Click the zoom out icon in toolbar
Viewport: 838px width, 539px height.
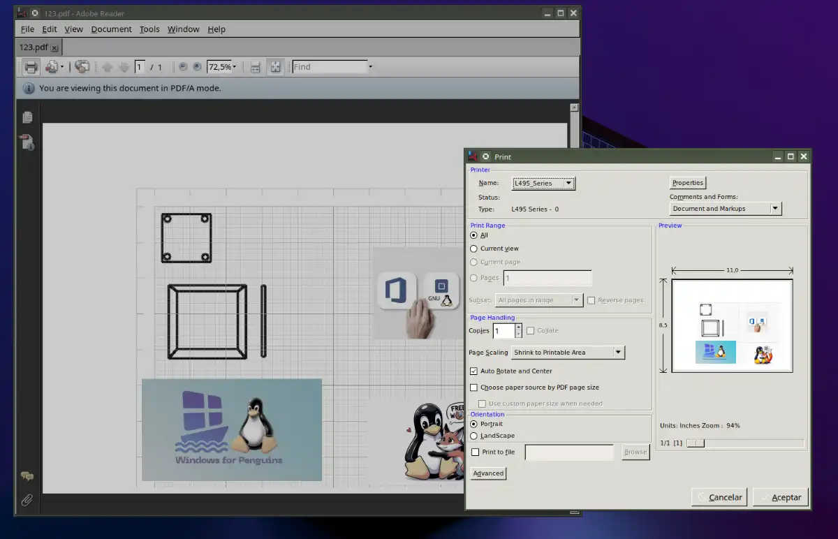click(183, 67)
